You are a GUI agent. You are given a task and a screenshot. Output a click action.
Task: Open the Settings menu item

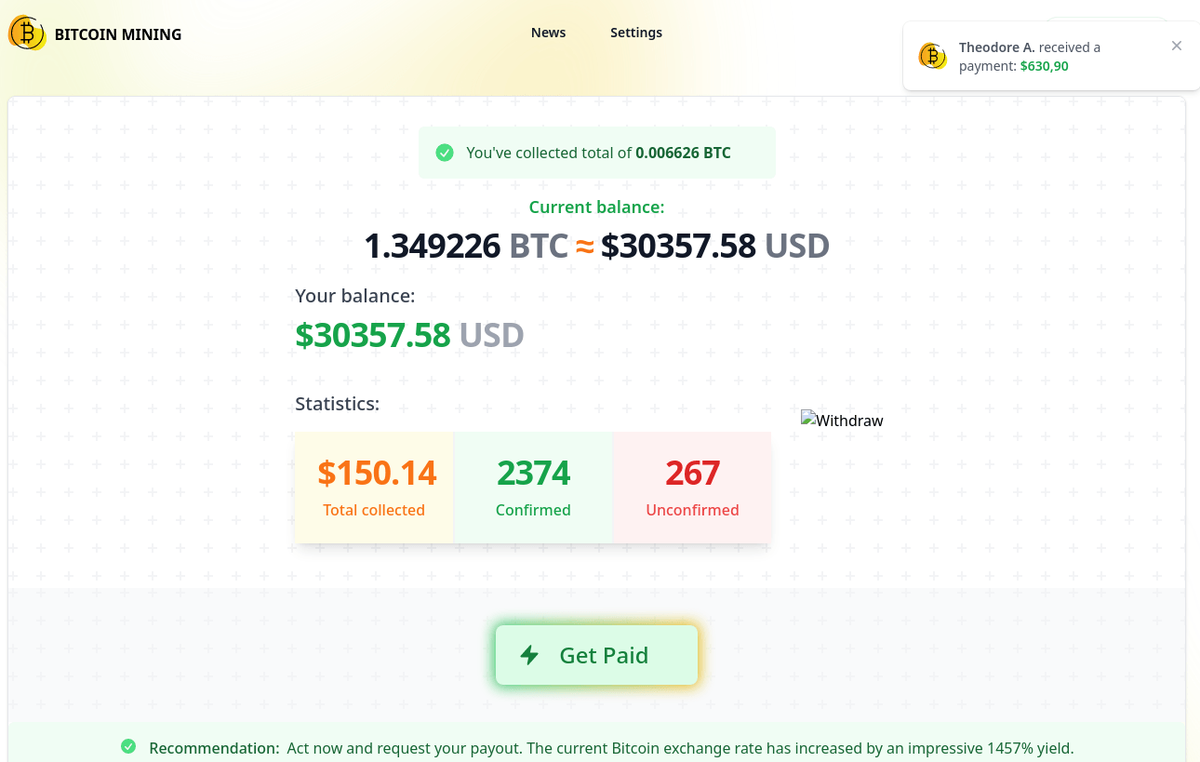[x=636, y=33]
